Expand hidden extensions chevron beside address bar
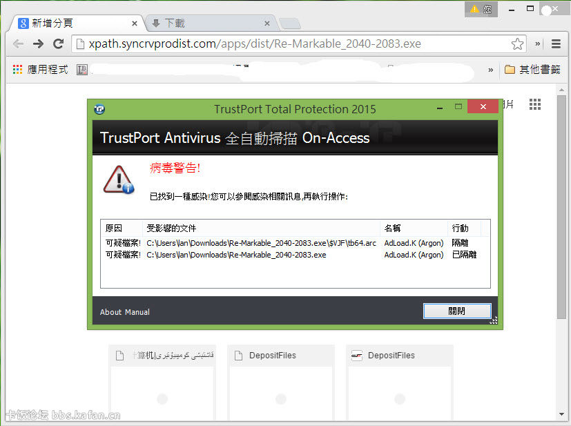Image resolution: width=571 pixels, height=426 pixels. (538, 44)
